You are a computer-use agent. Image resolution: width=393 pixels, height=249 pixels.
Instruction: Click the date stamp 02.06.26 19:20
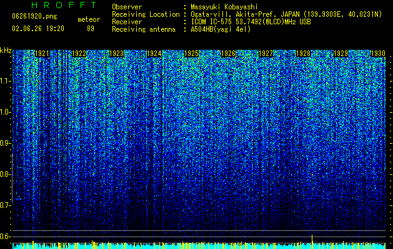coord(38,29)
